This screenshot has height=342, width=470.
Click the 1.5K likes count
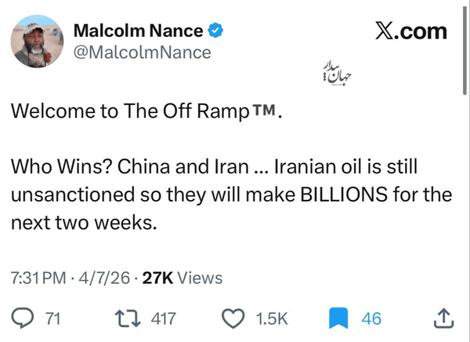(x=273, y=318)
